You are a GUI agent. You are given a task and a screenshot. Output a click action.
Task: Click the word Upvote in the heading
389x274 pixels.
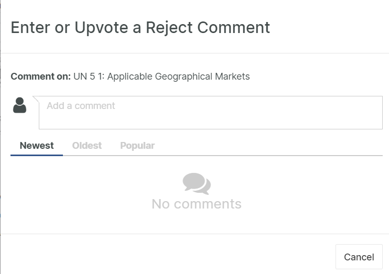click(x=101, y=27)
